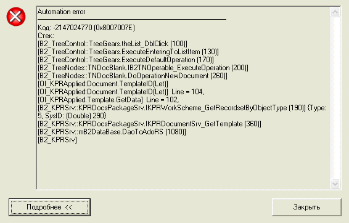The width and height of the screenshot is (349, 223).
Task: Select the IB2TNOperable_ExecuteOperation (200) line
Action: tap(143, 68)
